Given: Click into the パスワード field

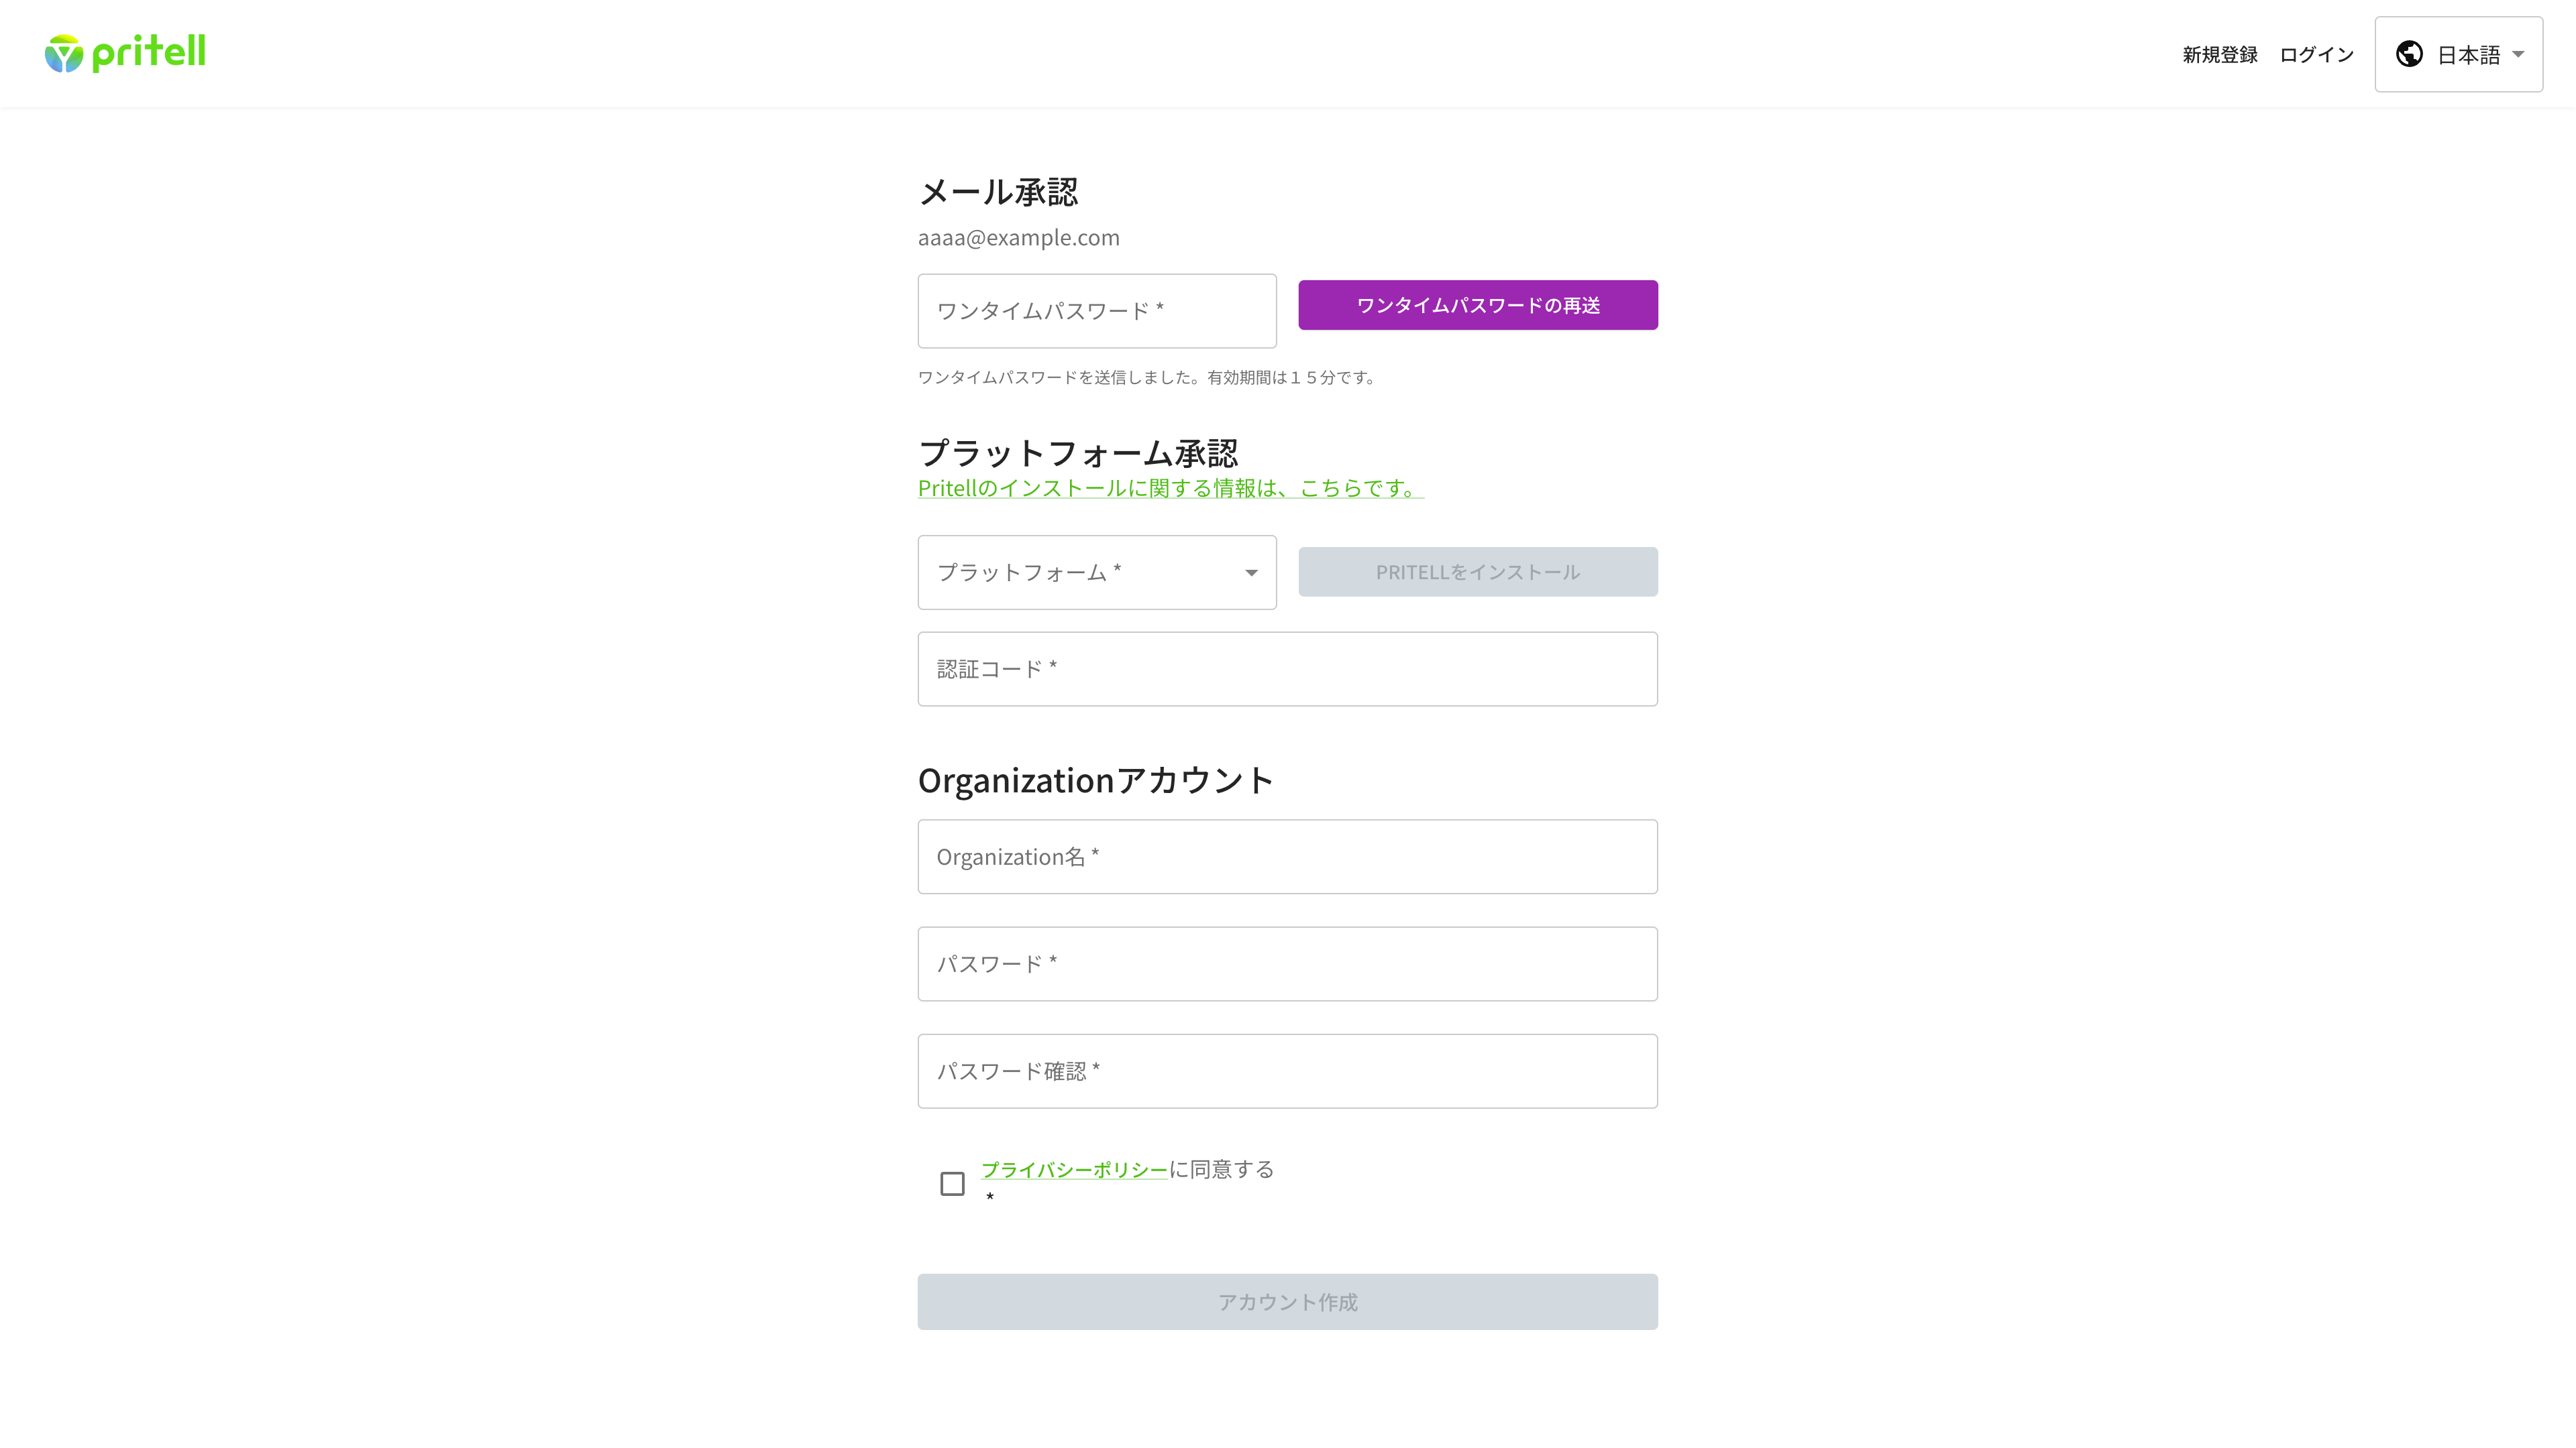Looking at the screenshot, I should 1288,963.
